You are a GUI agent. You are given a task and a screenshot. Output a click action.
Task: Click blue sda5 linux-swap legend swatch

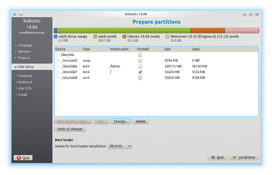(x=56, y=37)
